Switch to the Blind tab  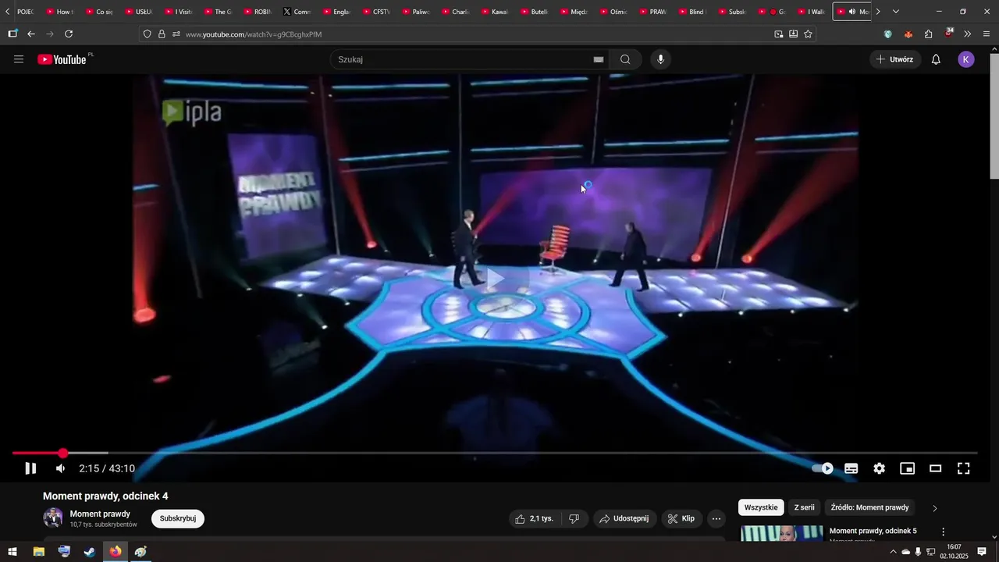(692, 12)
